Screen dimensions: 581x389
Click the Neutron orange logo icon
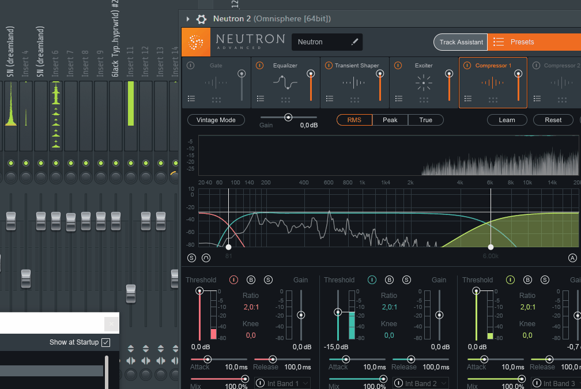(x=195, y=42)
